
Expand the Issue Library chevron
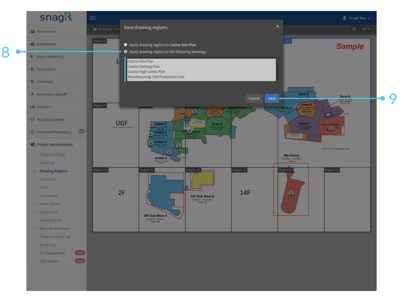click(35, 204)
